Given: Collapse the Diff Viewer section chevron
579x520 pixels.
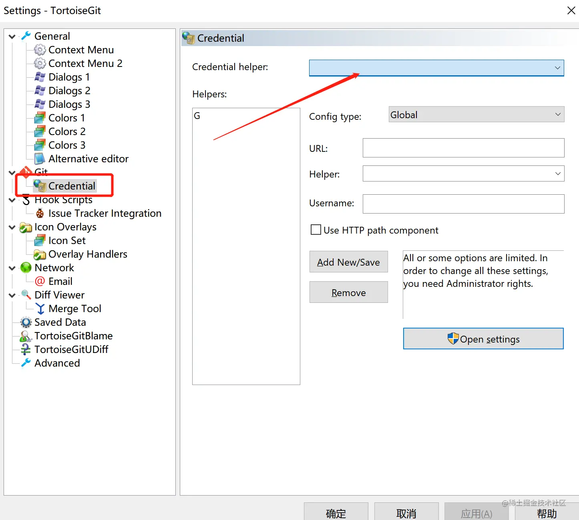Looking at the screenshot, I should pyautogui.click(x=12, y=295).
